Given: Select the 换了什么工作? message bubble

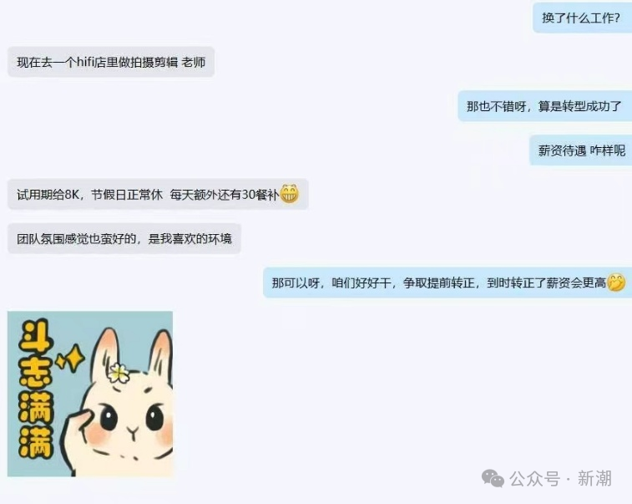Looking at the screenshot, I should [582, 18].
